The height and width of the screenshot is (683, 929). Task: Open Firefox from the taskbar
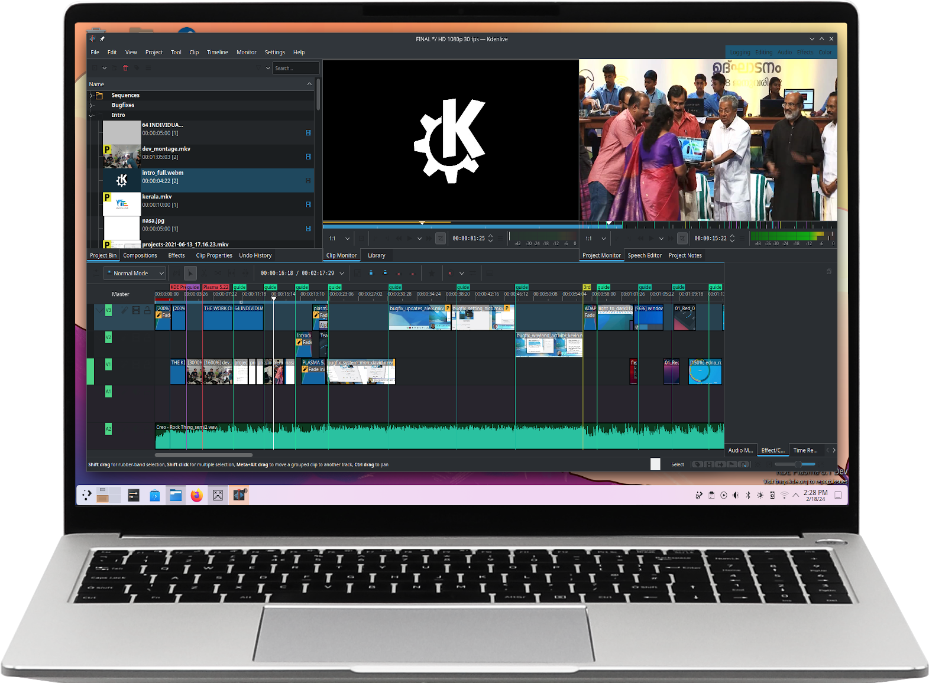(x=196, y=495)
